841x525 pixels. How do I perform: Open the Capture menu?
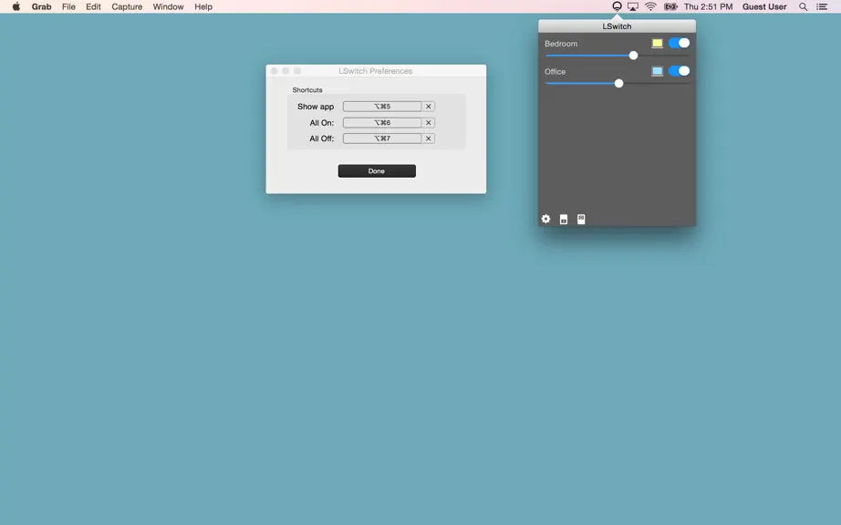pyautogui.click(x=127, y=6)
